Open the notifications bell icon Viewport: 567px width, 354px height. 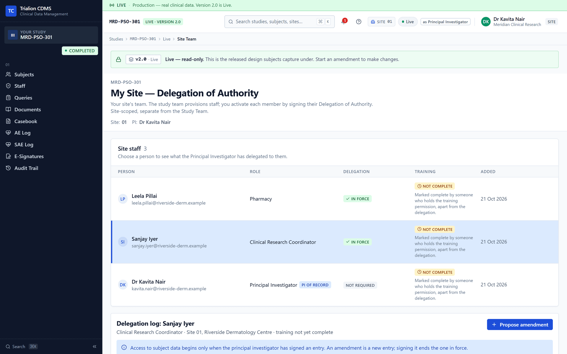[344, 22]
